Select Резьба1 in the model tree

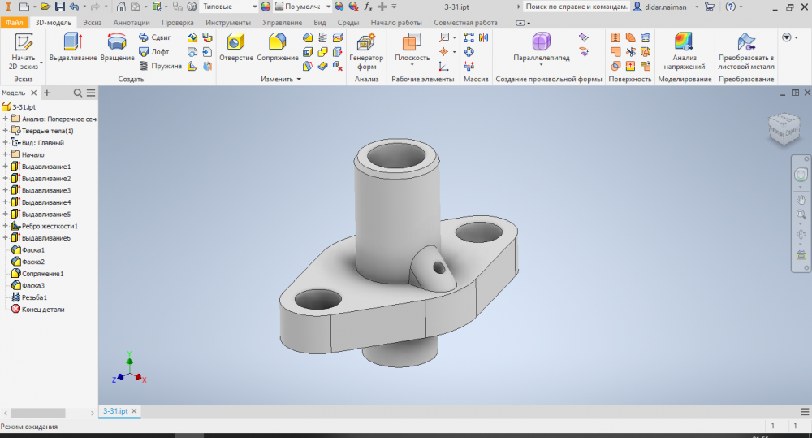pyautogui.click(x=34, y=297)
